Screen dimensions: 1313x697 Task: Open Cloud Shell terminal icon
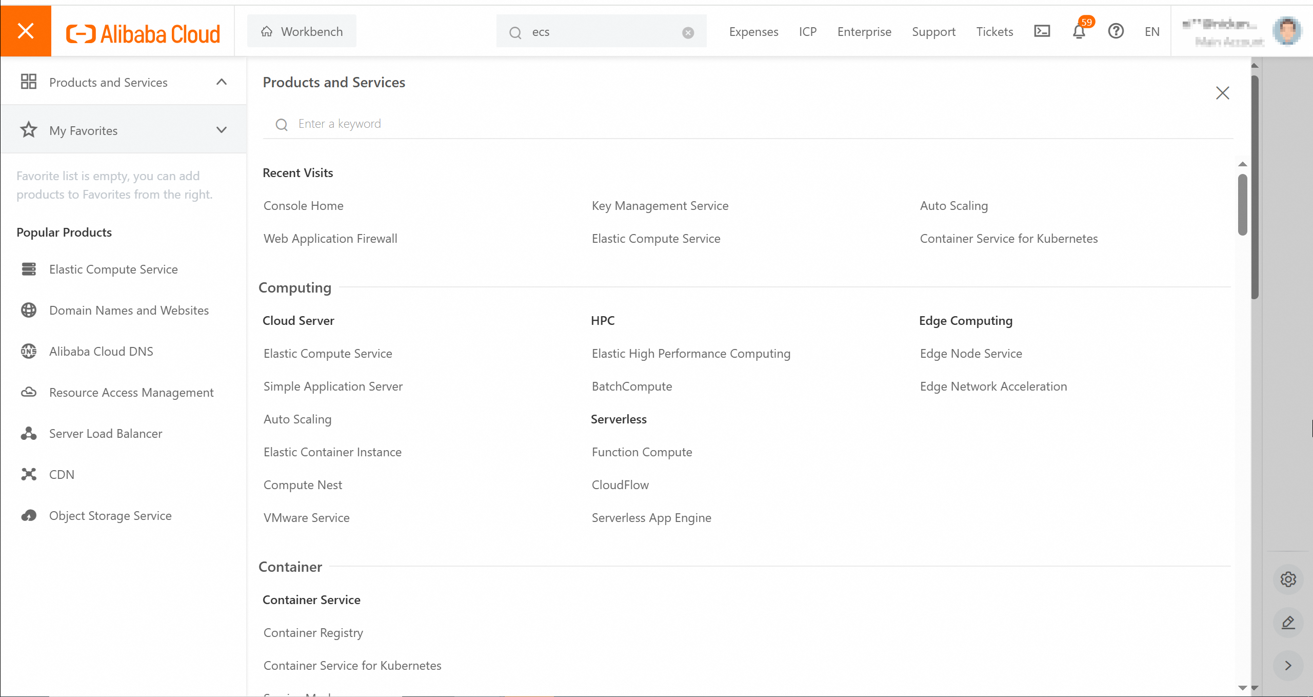[x=1042, y=32]
